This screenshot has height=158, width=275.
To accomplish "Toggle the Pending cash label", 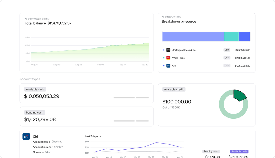I will [x=34, y=112].
